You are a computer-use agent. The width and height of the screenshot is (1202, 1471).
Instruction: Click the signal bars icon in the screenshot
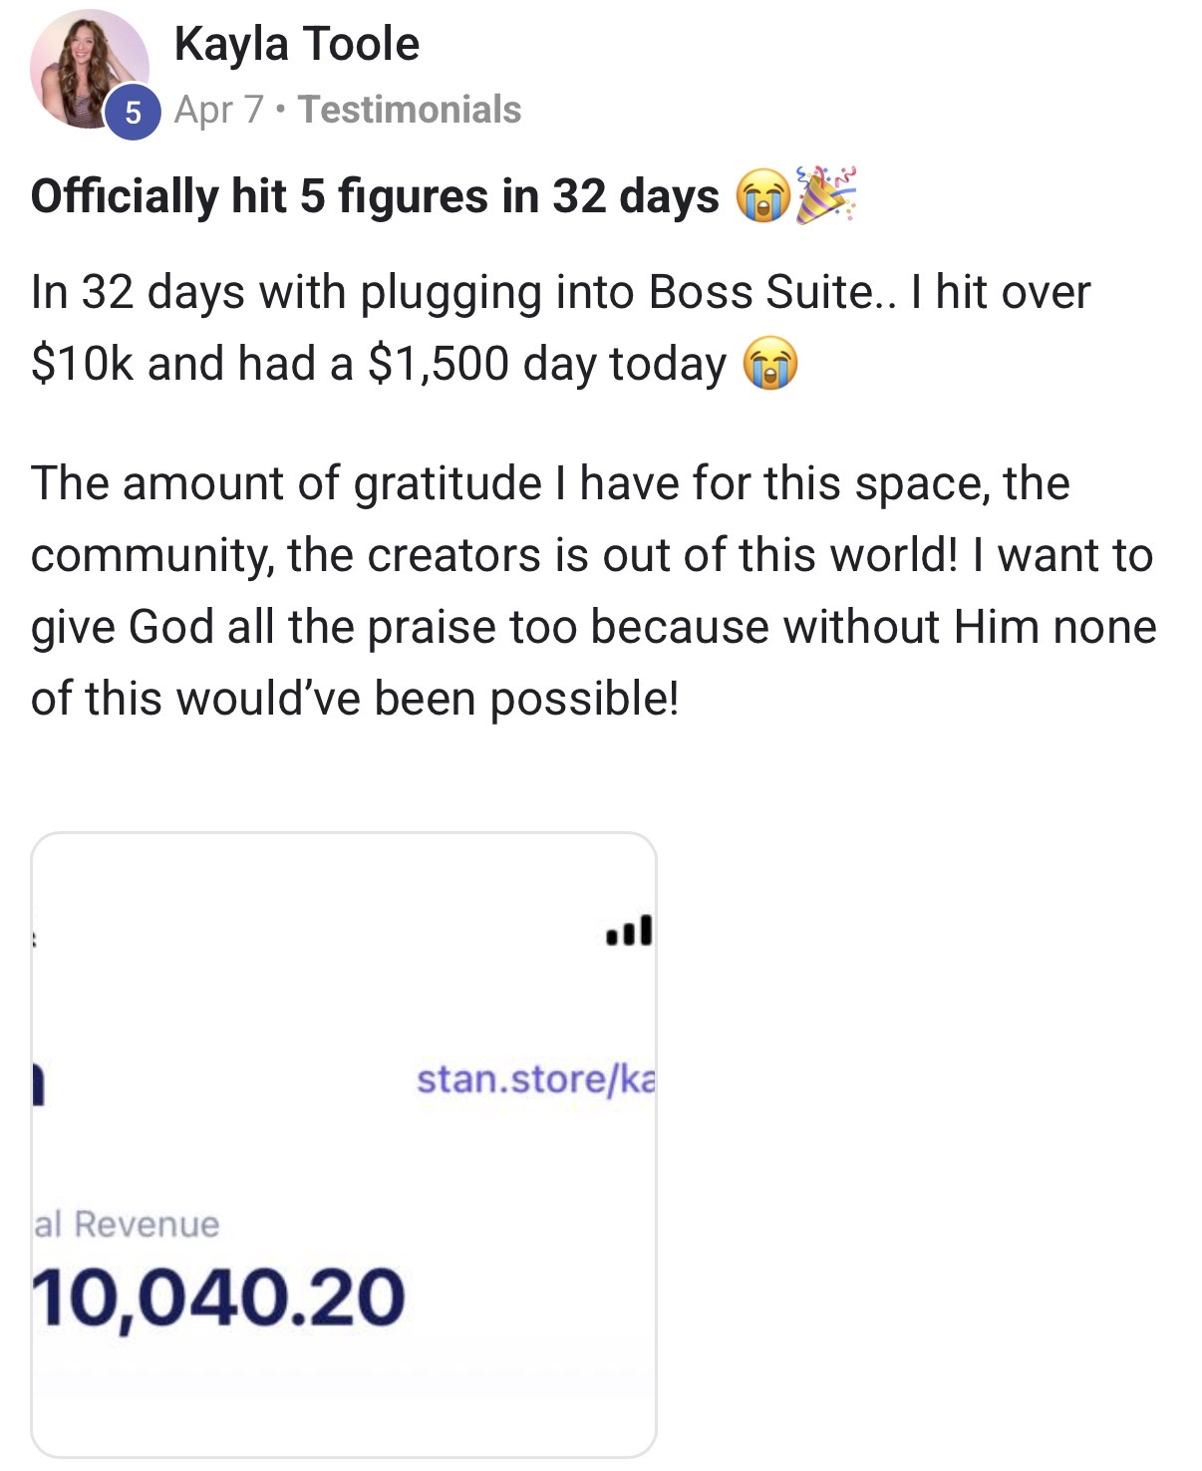[630, 931]
